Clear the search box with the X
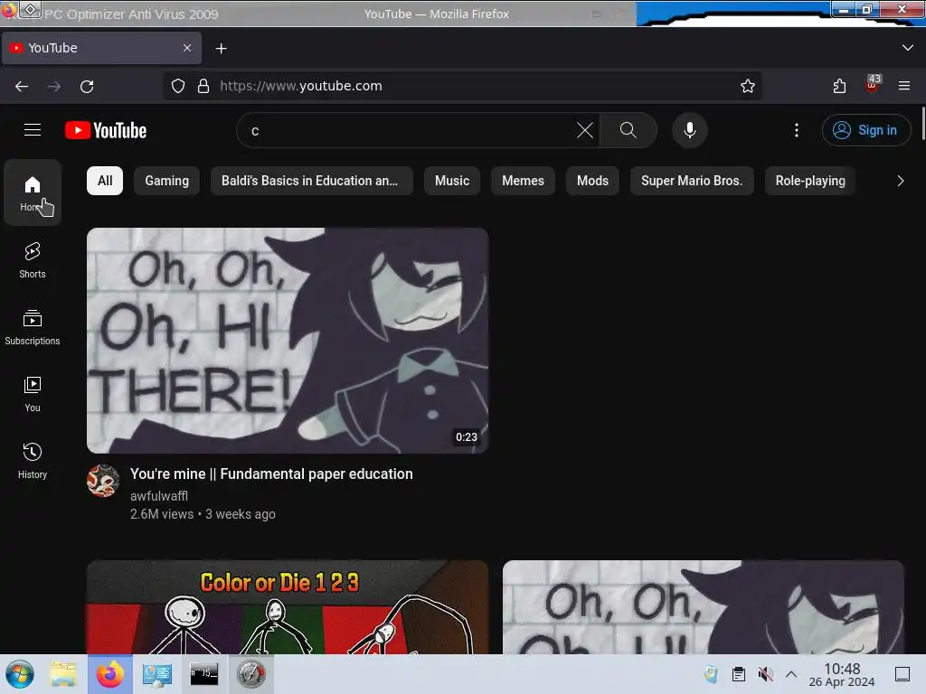 click(585, 130)
